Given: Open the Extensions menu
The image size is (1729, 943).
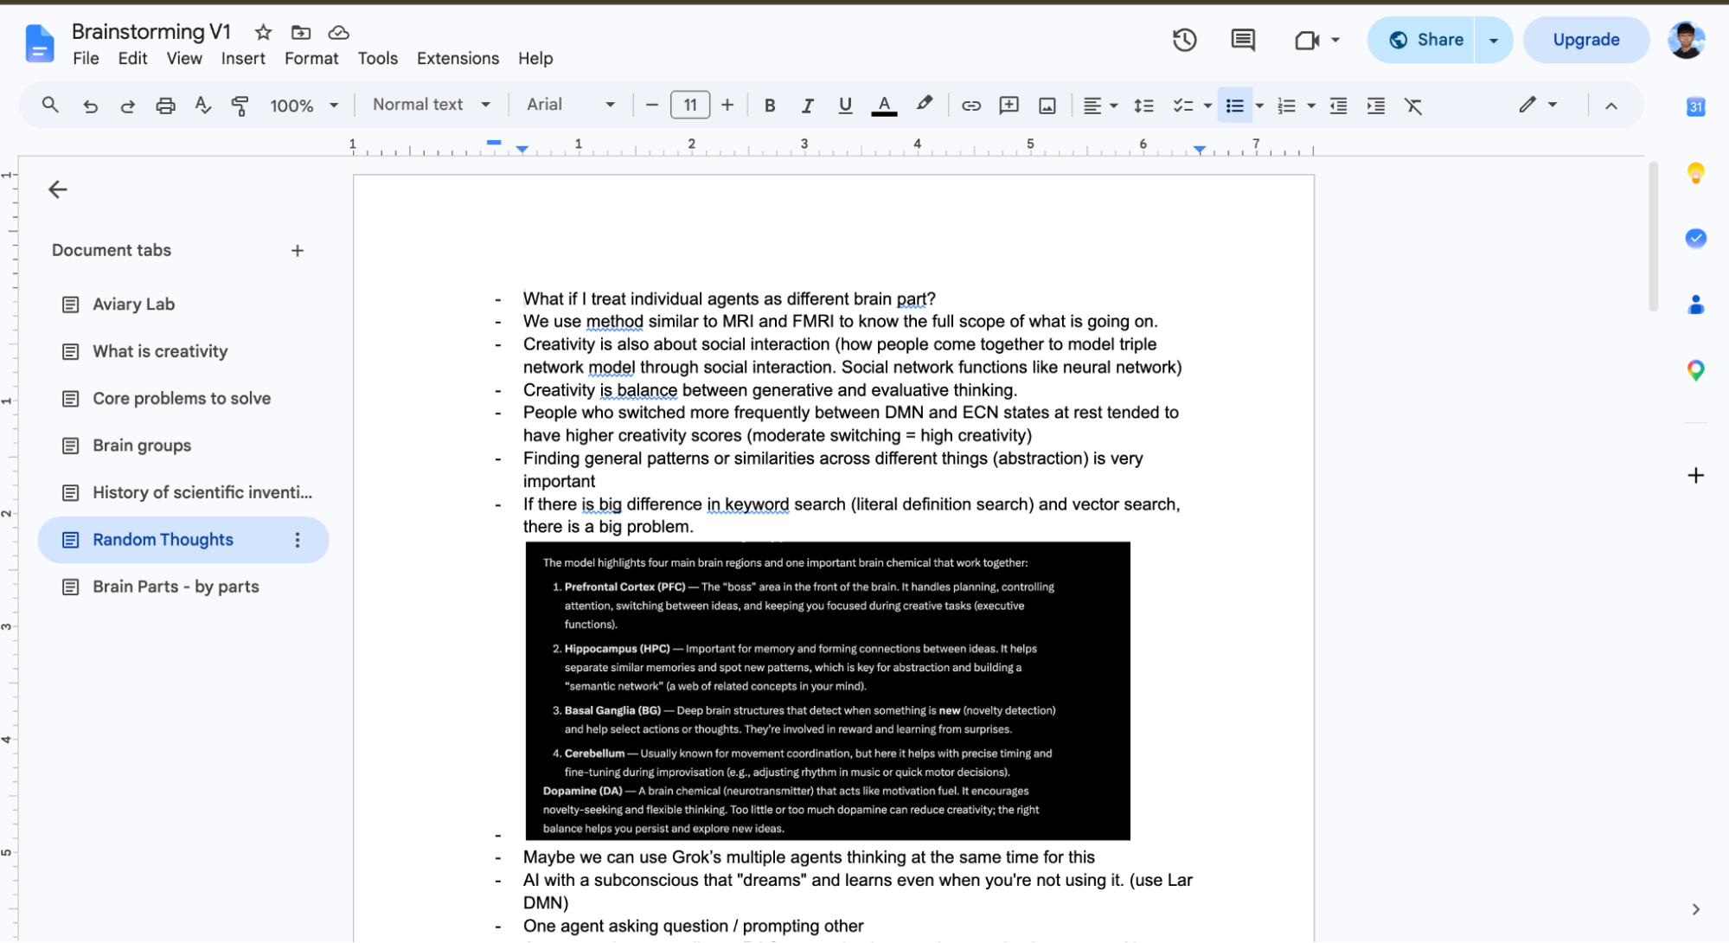Looking at the screenshot, I should (x=458, y=58).
